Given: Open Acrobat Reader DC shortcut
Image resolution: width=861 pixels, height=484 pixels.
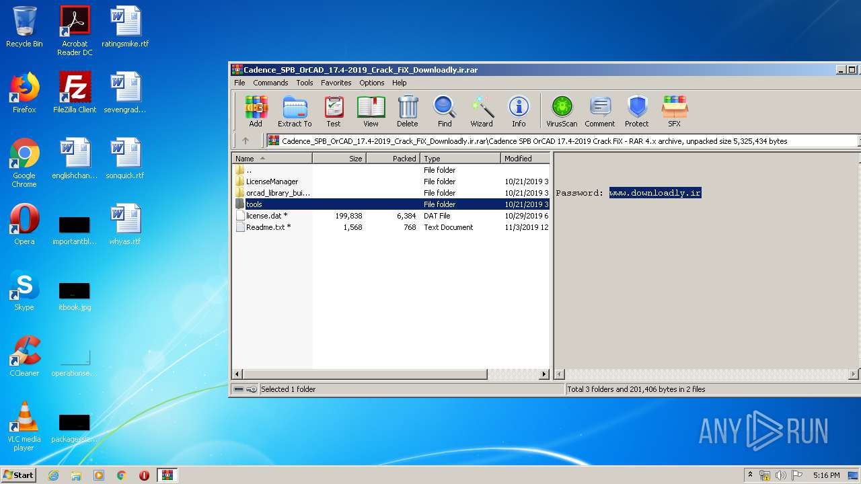Looking at the screenshot, I should point(75,31).
